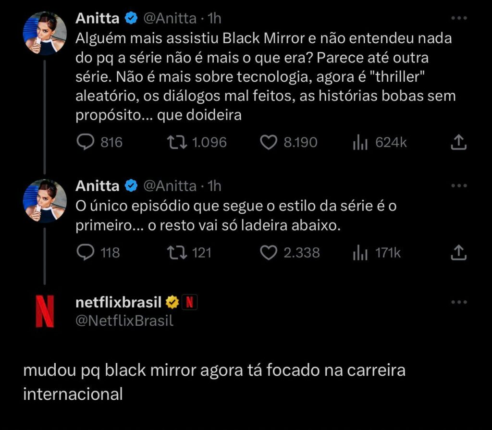Like the tweet with 2.338 likes
492x430 pixels.
click(x=268, y=252)
